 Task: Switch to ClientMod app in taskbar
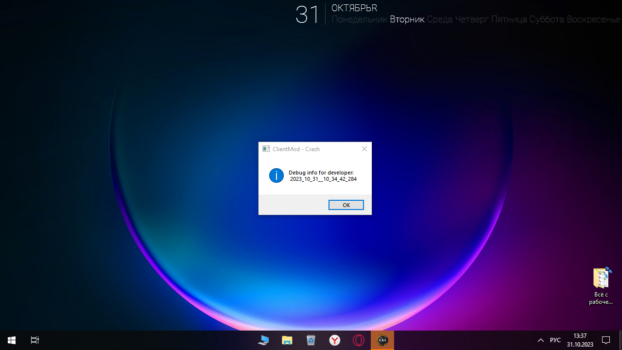pyautogui.click(x=382, y=340)
